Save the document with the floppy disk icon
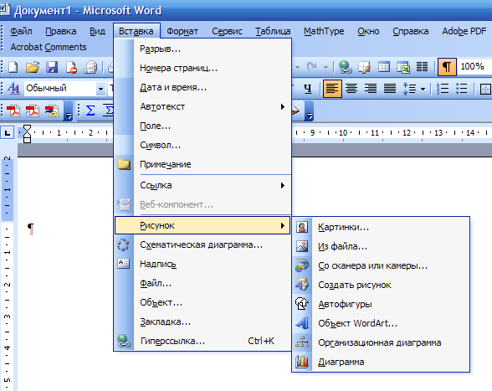Image resolution: width=492 pixels, height=391 pixels. pos(52,67)
